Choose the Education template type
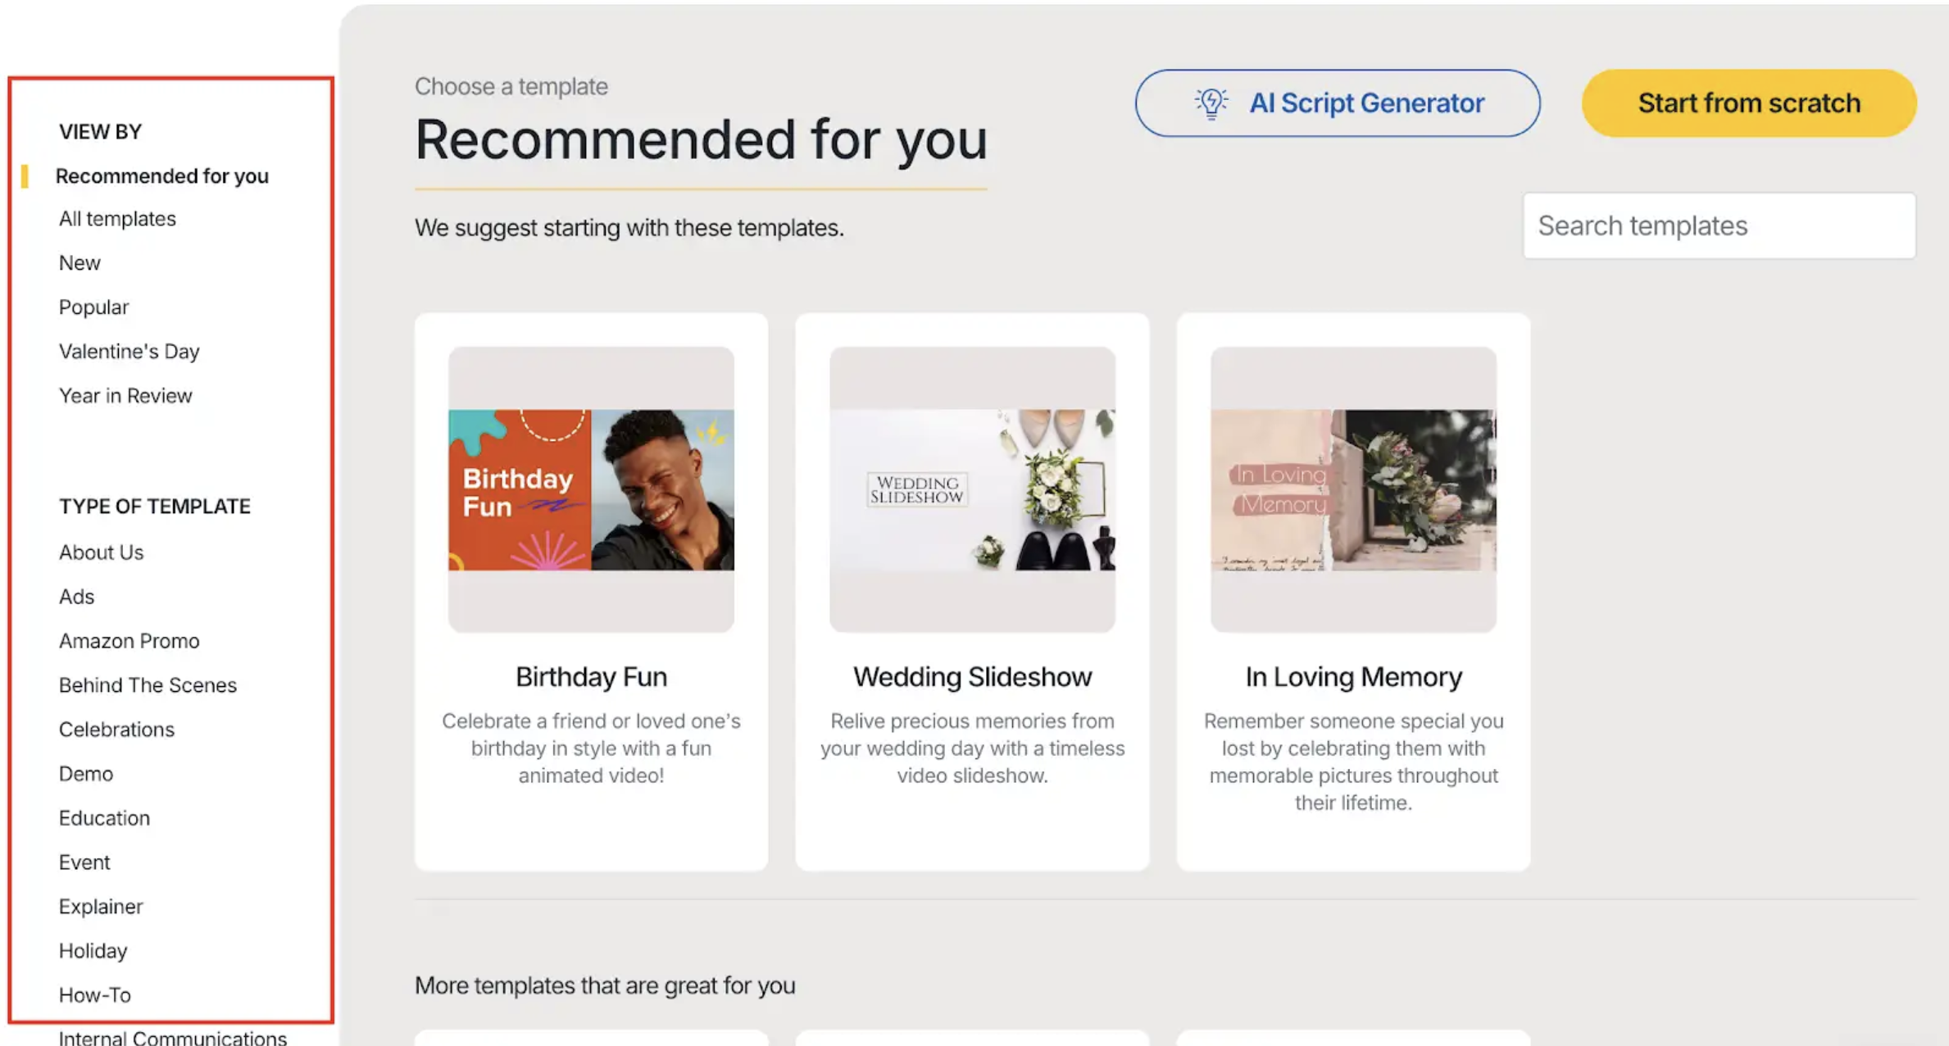Viewport: 1949px width, 1046px height. tap(104, 818)
